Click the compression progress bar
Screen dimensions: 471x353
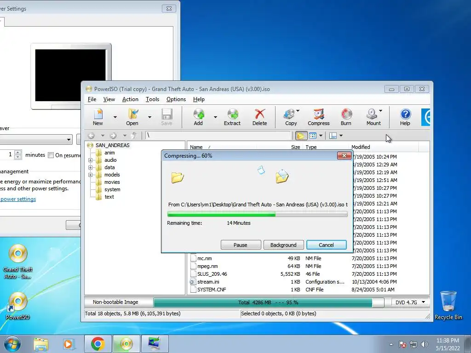[258, 214]
